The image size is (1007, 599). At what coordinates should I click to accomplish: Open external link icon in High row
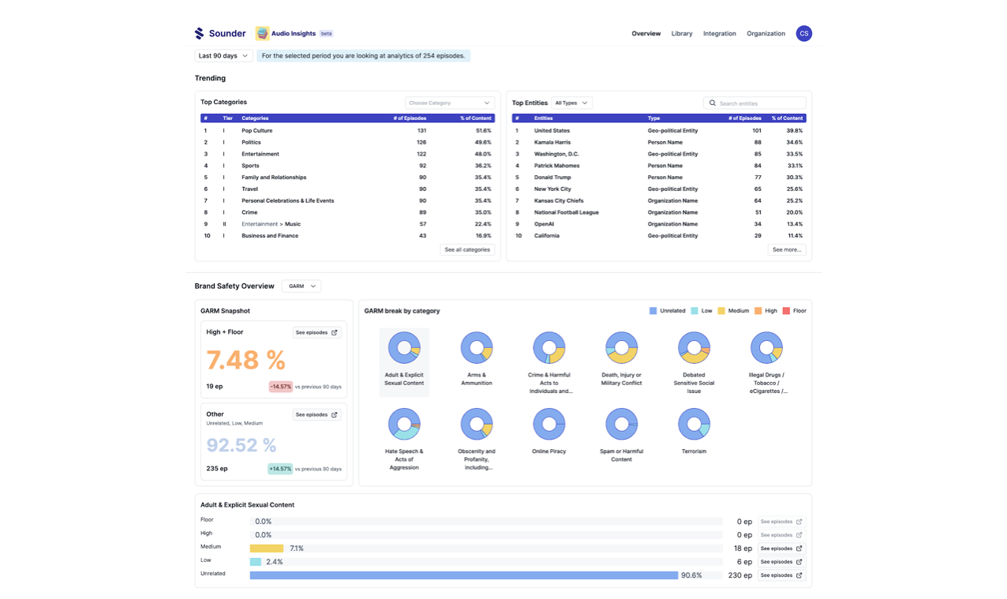click(x=799, y=535)
